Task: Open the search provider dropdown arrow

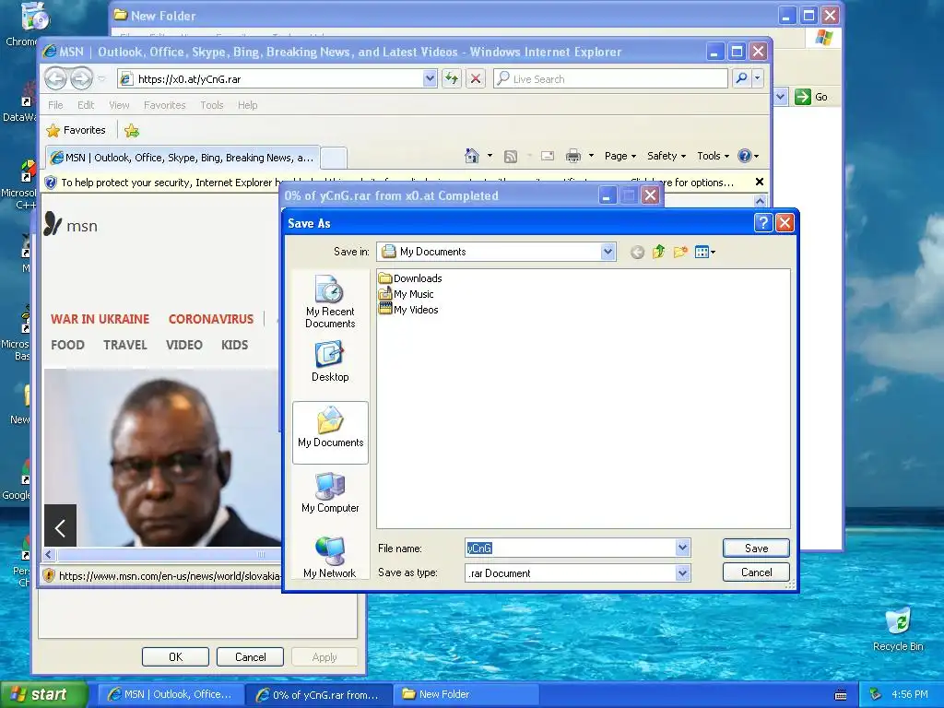Action: coord(758,78)
